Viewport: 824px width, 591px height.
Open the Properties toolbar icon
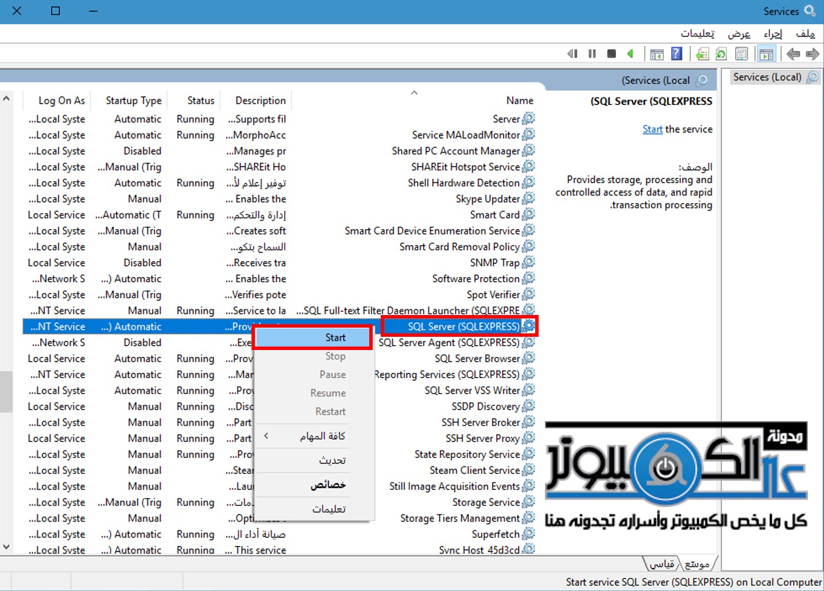(x=742, y=55)
